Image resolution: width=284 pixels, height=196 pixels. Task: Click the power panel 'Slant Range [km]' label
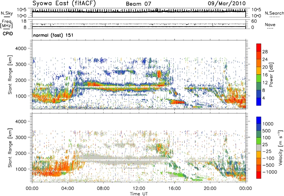tap(10, 75)
